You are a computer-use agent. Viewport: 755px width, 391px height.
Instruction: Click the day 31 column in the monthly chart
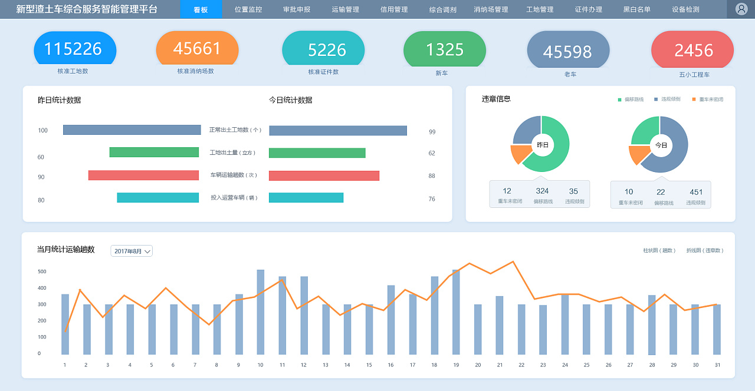click(x=717, y=329)
